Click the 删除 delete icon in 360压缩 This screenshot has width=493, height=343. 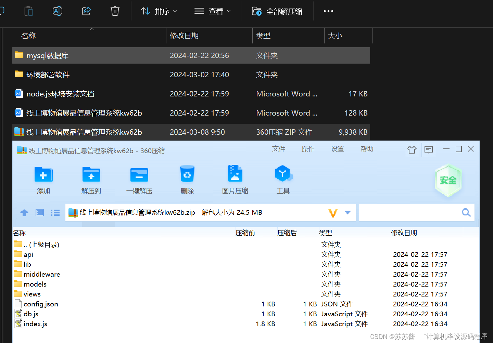pos(187,179)
